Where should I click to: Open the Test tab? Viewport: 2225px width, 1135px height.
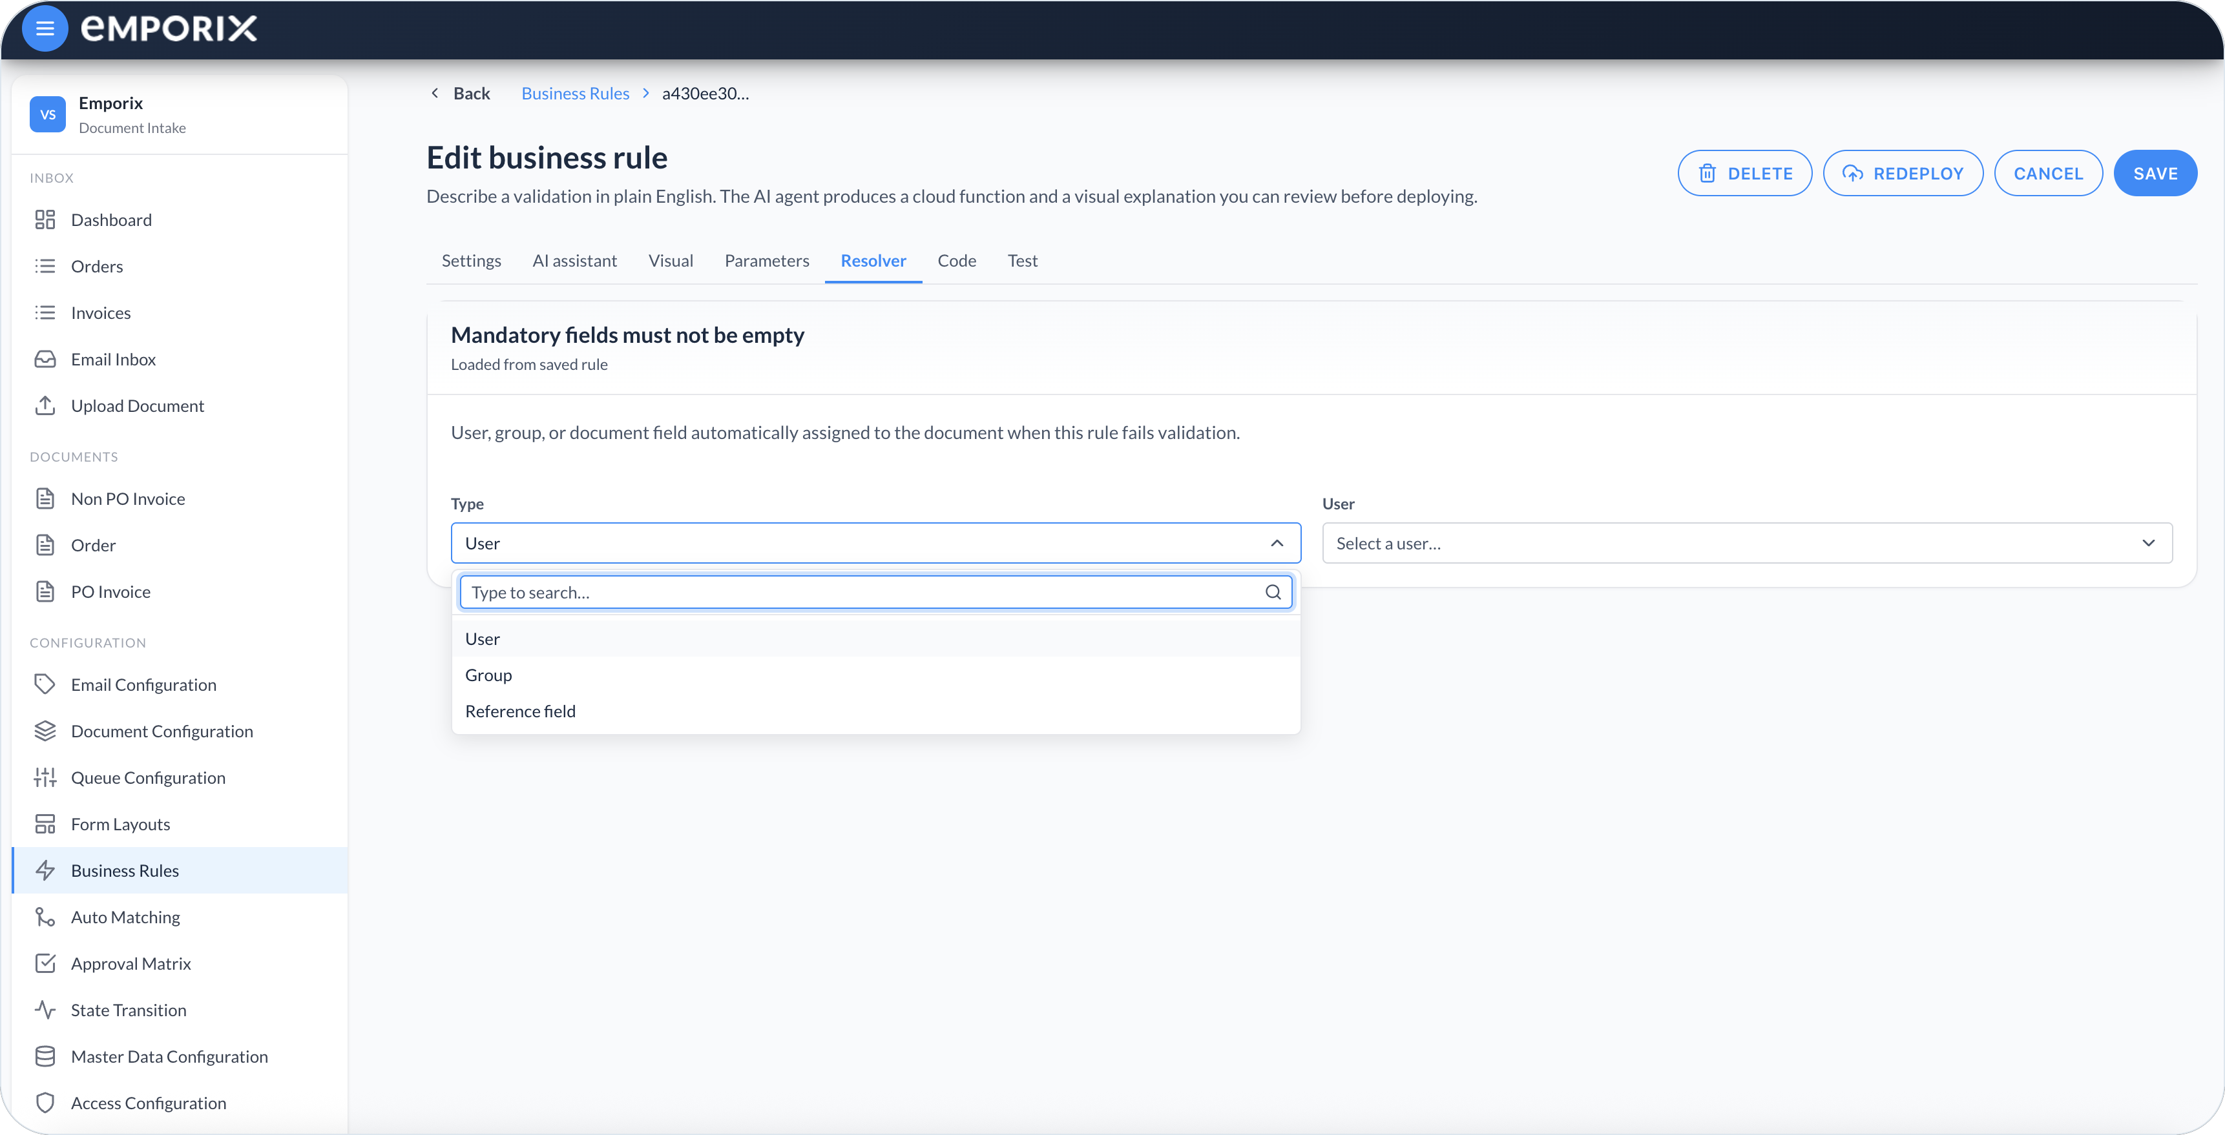tap(1022, 261)
